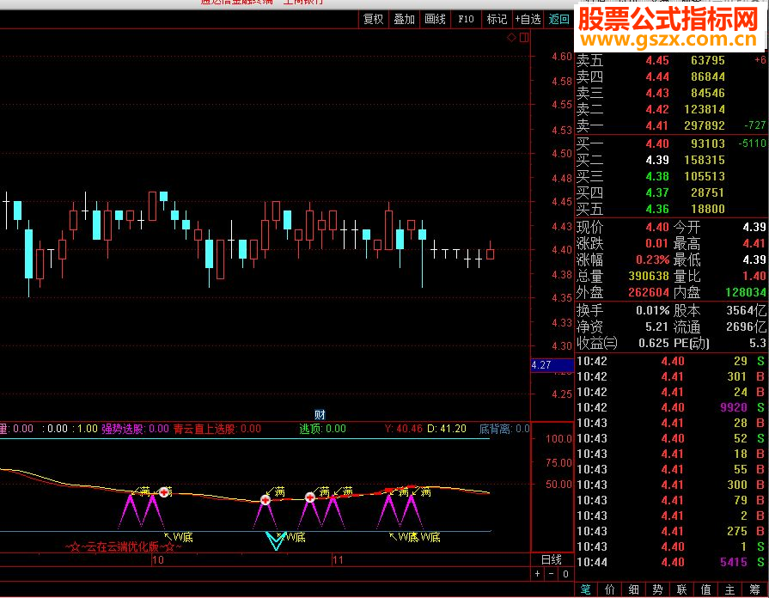The image size is (769, 598).
Task: Select the 卖五 order row at 4.45
Action: pos(671,60)
